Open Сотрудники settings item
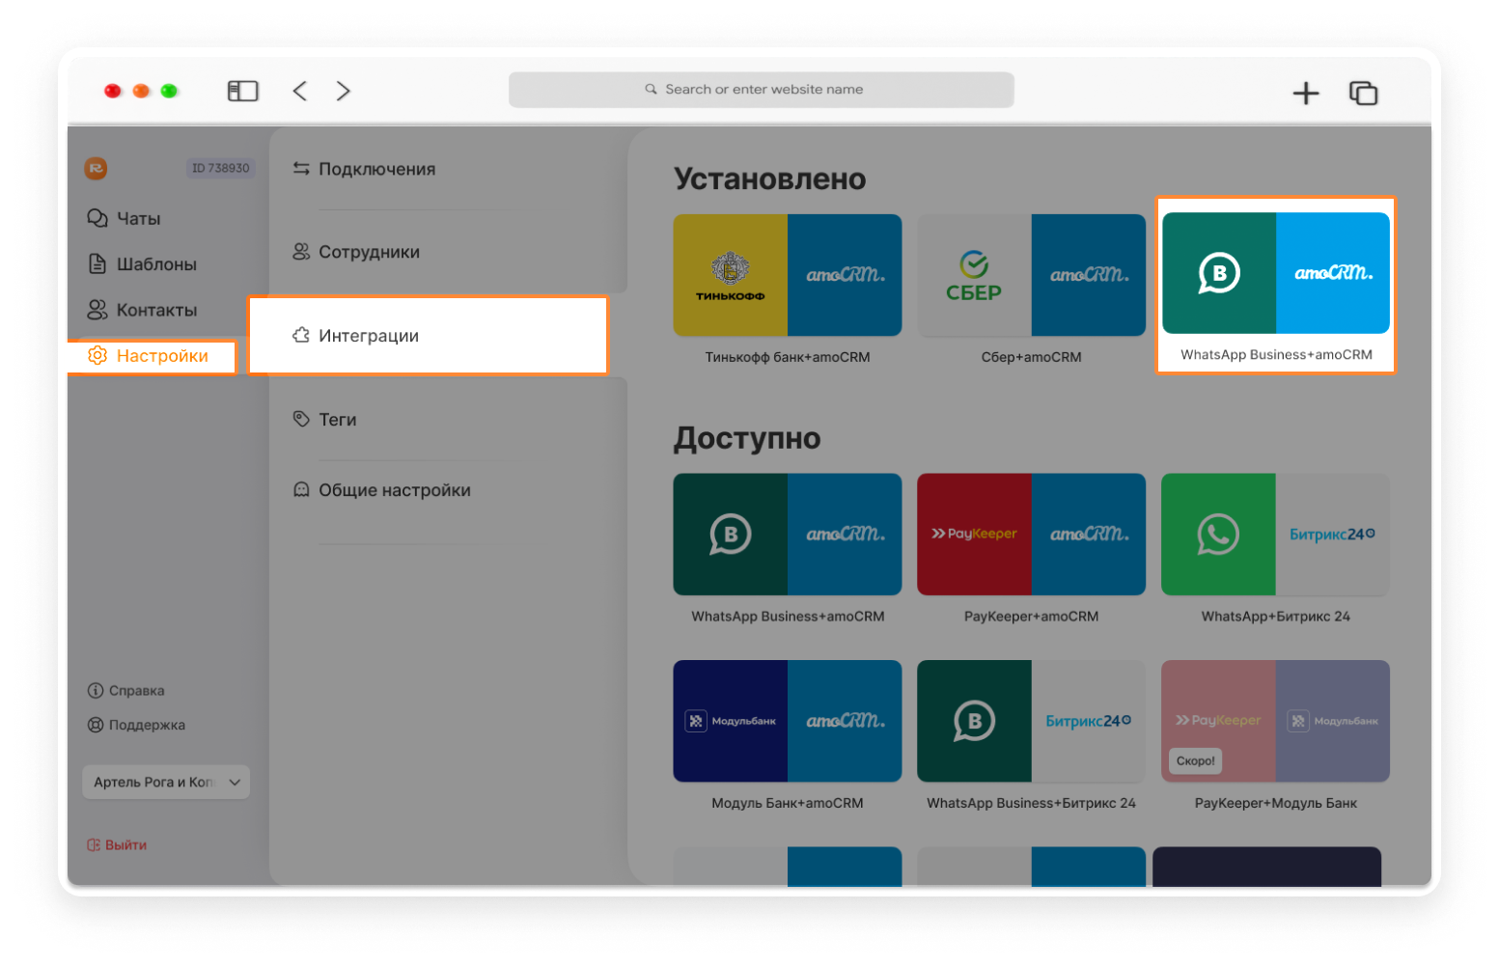This screenshot has width=1499, height=965. coord(370,252)
